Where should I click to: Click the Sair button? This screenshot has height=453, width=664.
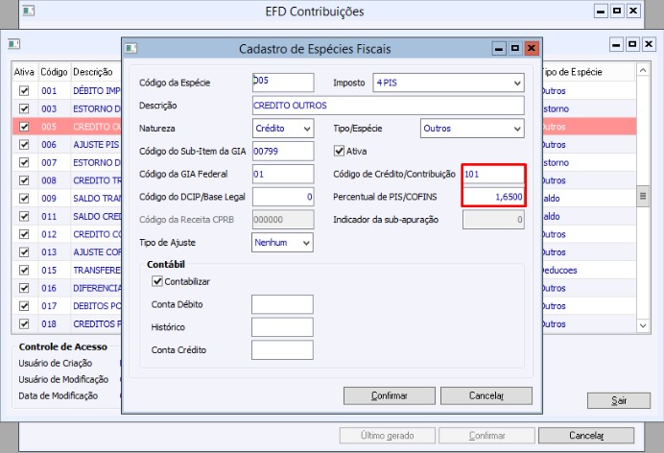pyautogui.click(x=619, y=400)
